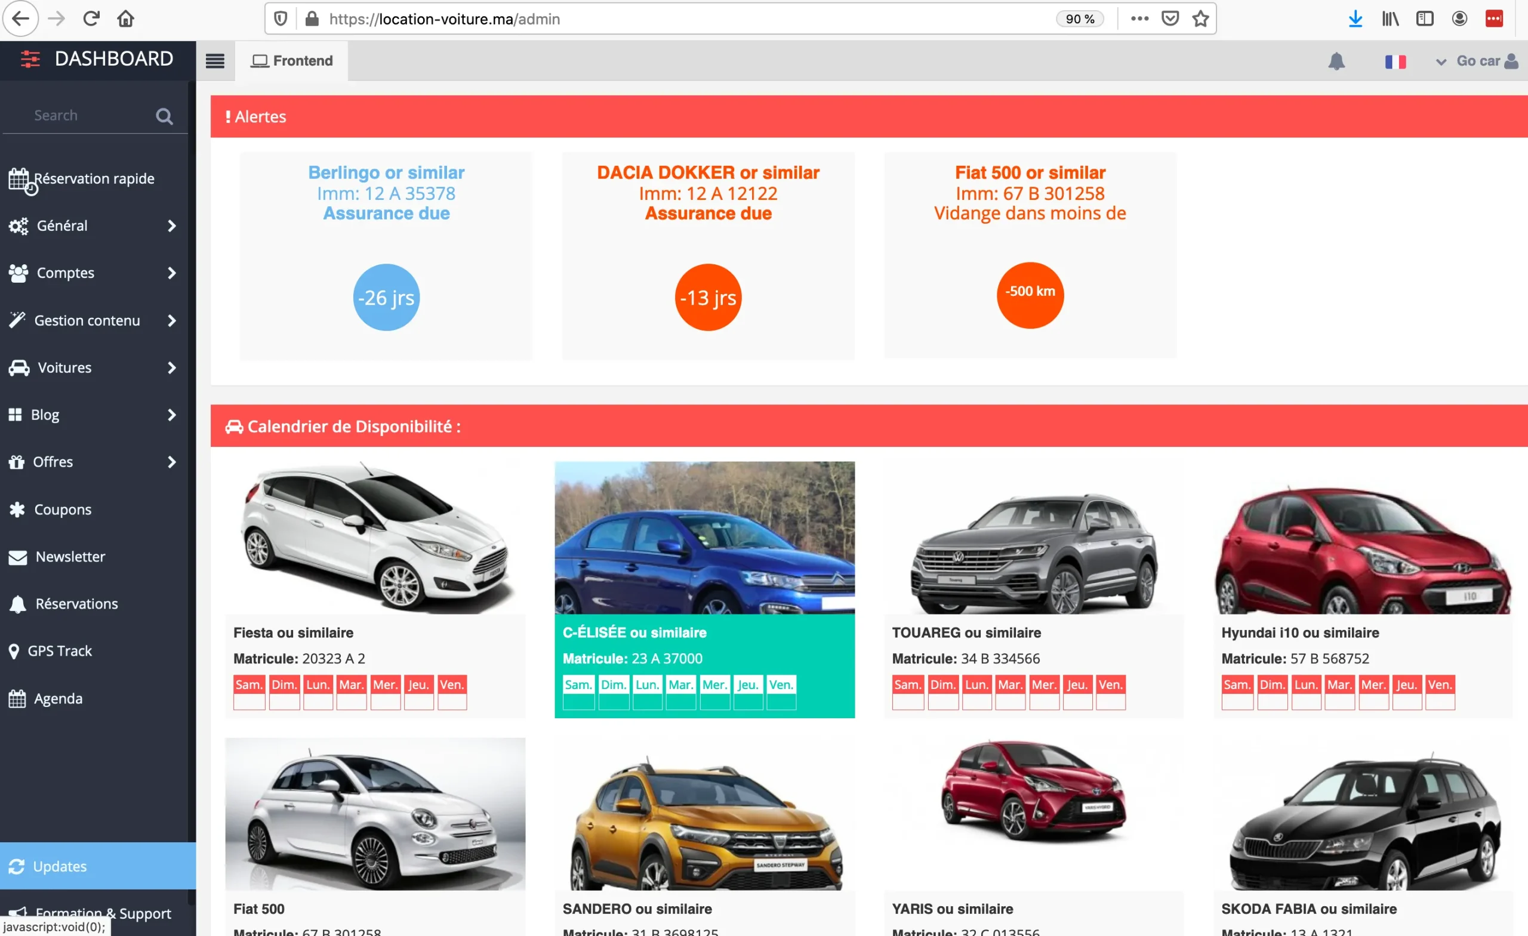This screenshot has width=1528, height=936.
Task: Switch language using the French flag
Action: 1395,61
